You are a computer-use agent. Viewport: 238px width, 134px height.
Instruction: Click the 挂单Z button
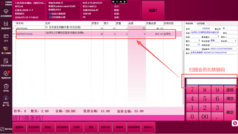(x=77, y=127)
